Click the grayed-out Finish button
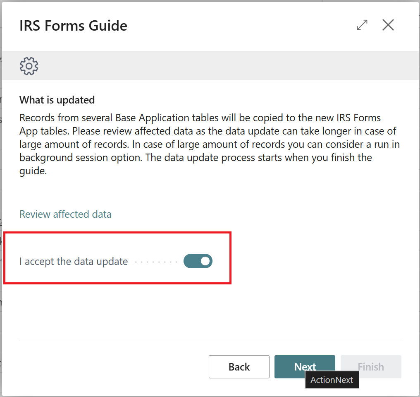 point(371,367)
